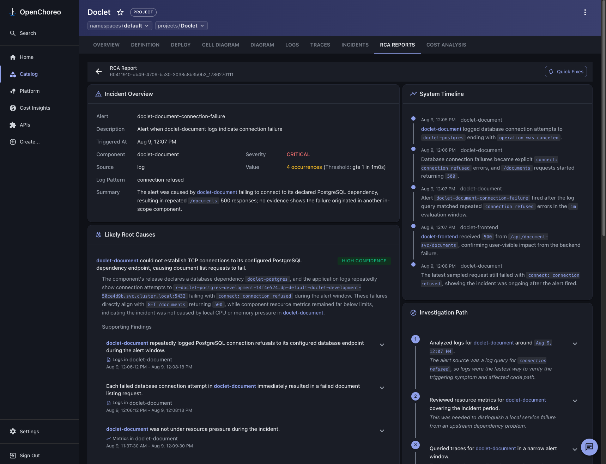The image size is (606, 464).
Task: Click the Quick Fixes refresh icon
Action: 551,72
